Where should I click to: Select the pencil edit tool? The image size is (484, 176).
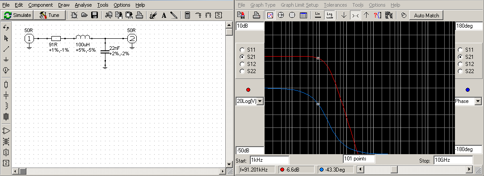174,15
